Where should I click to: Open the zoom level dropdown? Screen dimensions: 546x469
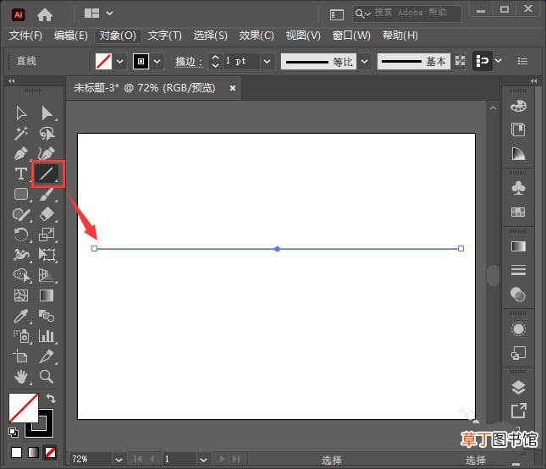(119, 460)
